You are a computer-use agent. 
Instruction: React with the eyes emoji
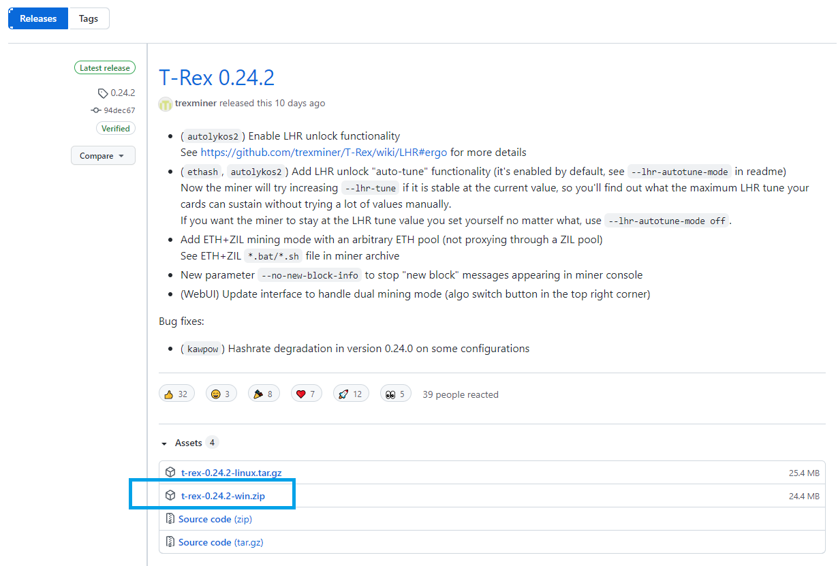tap(395, 394)
